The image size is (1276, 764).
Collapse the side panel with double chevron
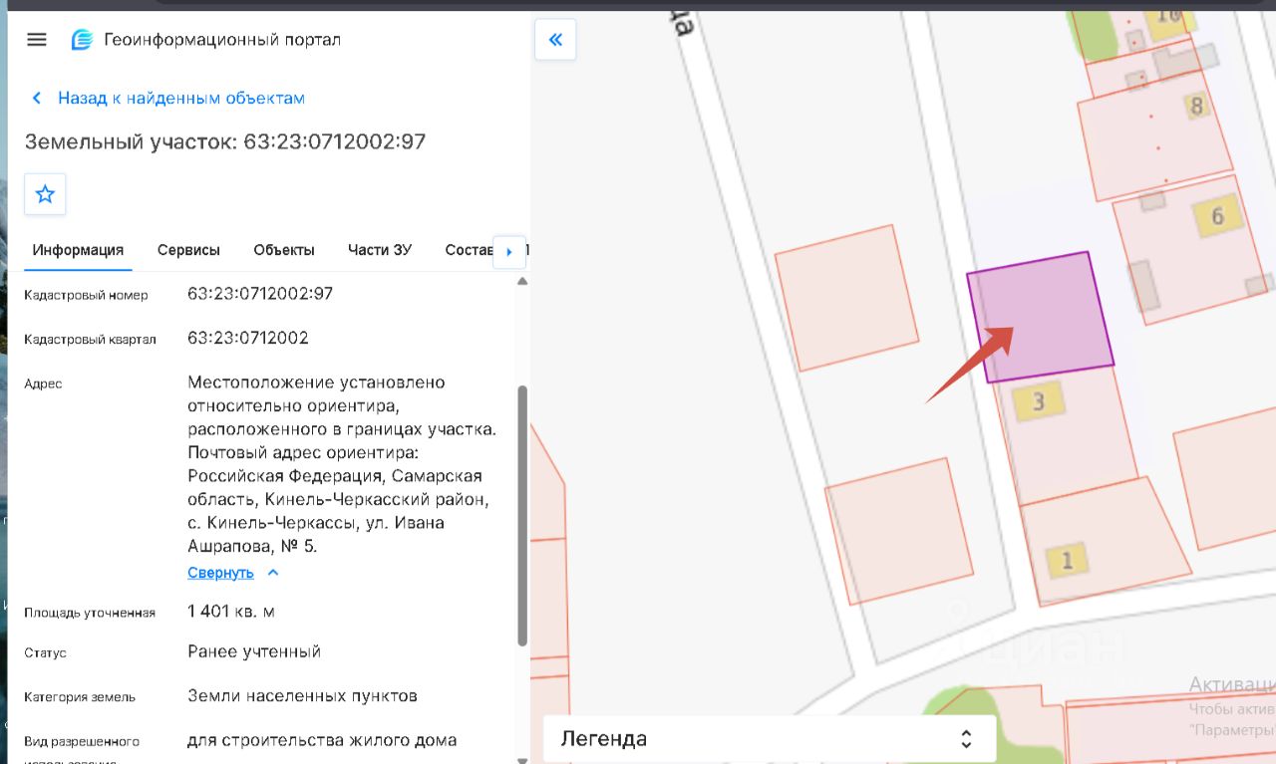(555, 40)
